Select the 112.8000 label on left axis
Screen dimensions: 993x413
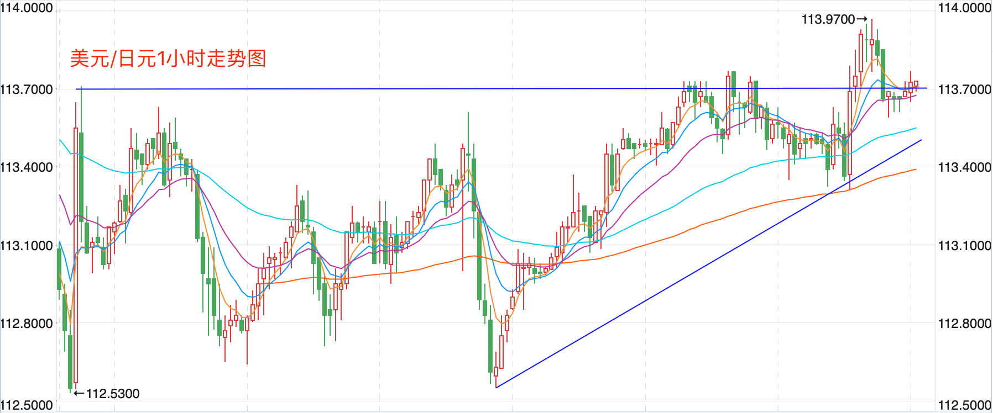(x=27, y=324)
